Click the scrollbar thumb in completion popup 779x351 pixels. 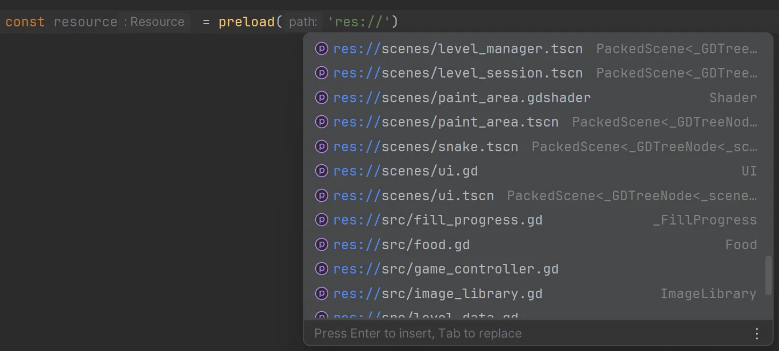click(x=769, y=275)
